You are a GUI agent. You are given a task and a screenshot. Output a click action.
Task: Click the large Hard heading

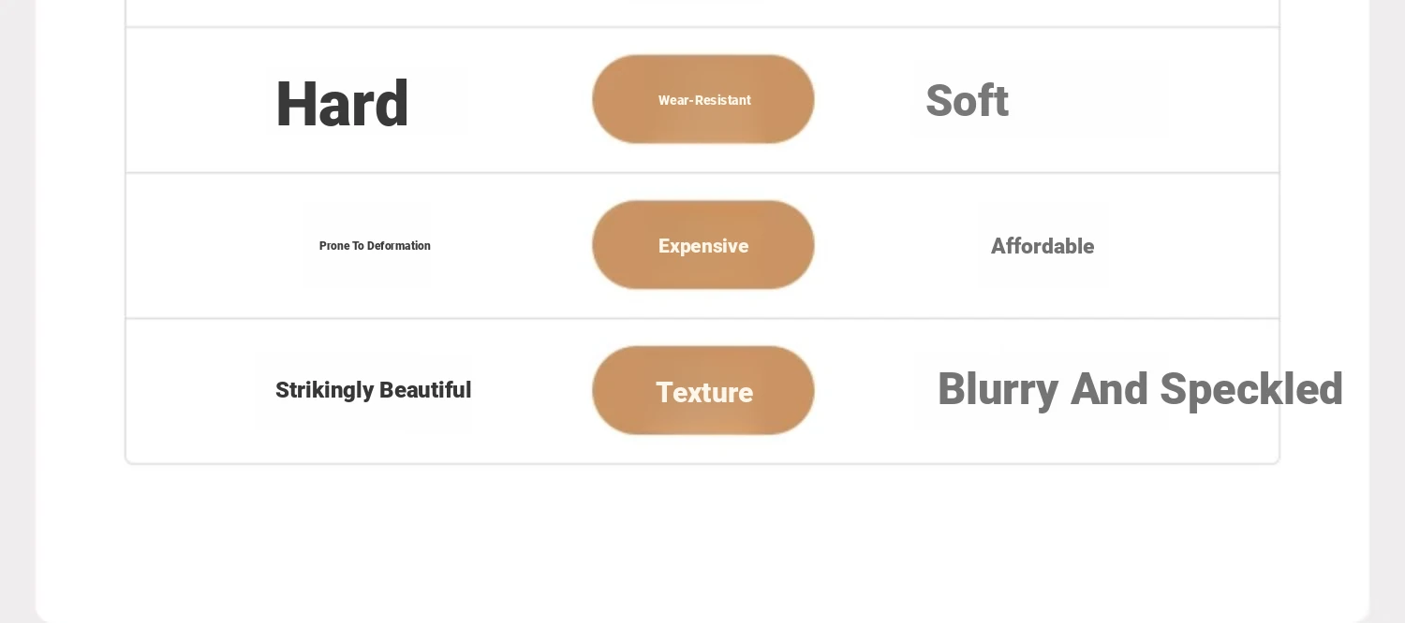point(342,104)
